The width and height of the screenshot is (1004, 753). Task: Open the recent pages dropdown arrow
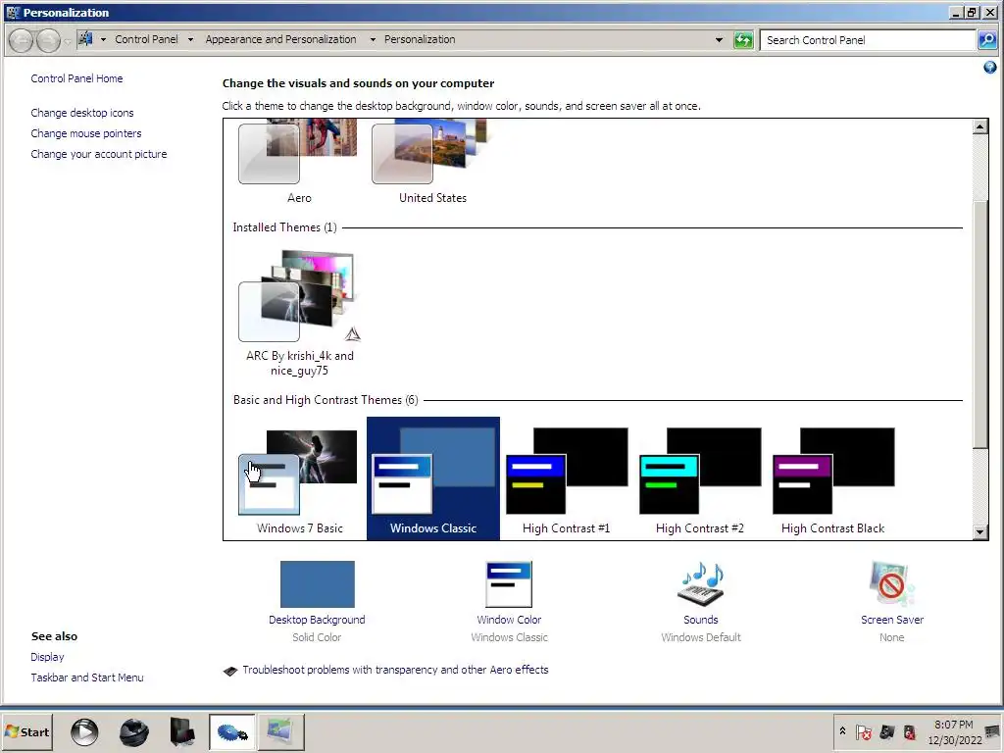point(68,41)
